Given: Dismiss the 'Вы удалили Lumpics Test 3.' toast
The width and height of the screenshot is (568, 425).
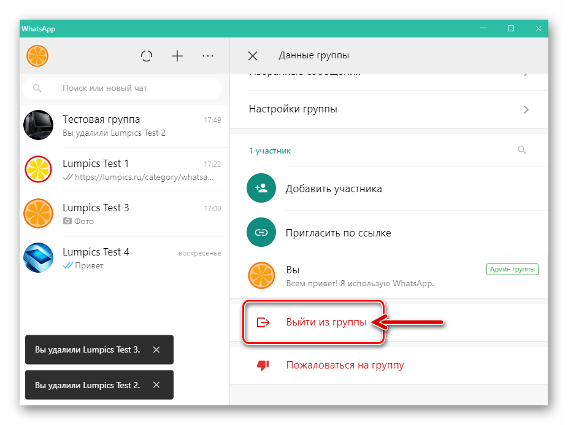Looking at the screenshot, I should (156, 349).
